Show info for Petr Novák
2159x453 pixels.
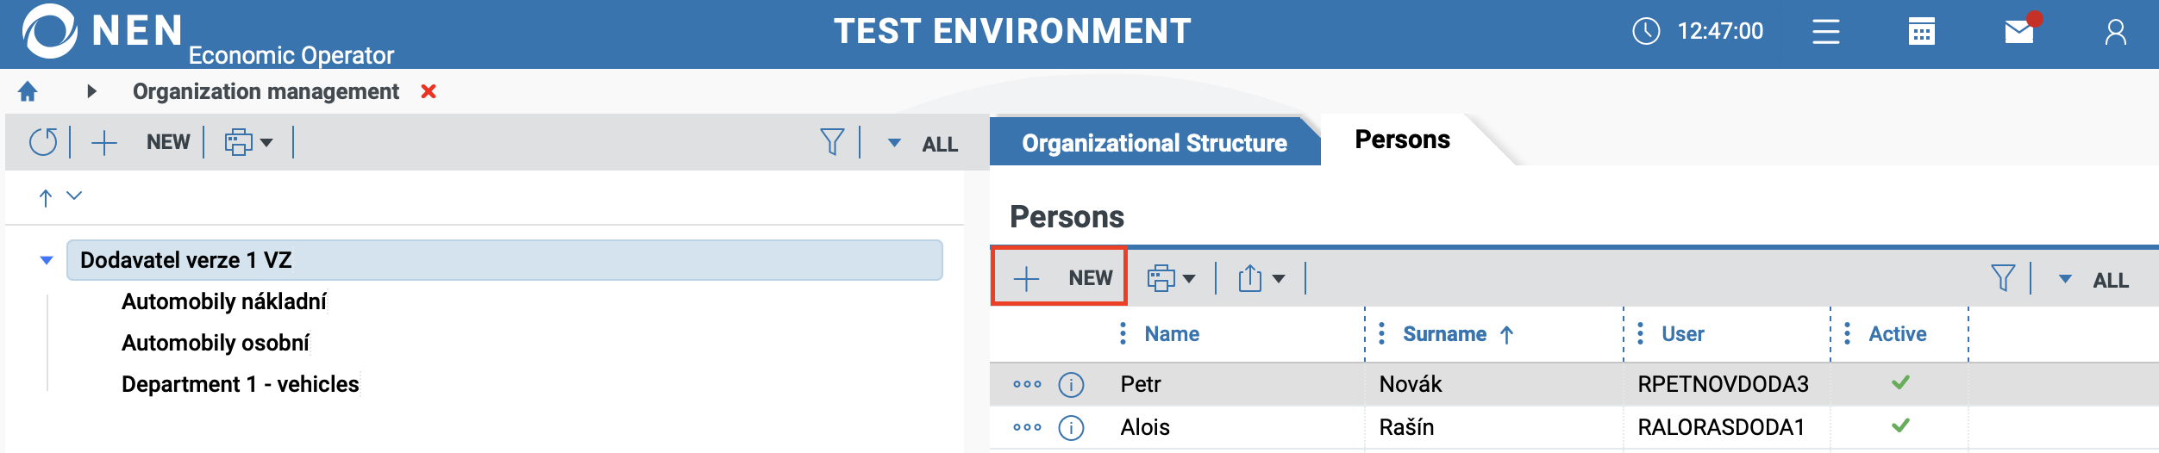tap(1071, 384)
